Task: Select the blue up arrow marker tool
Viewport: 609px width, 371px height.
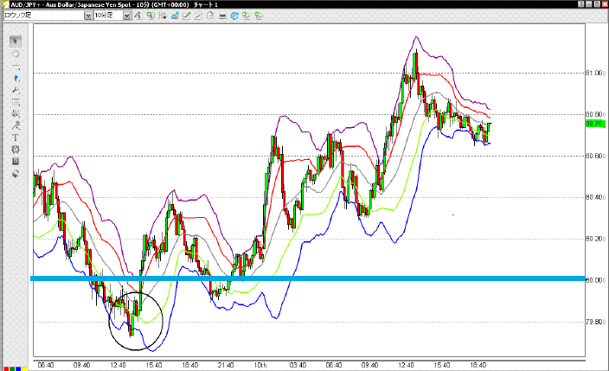Action: 16,78
